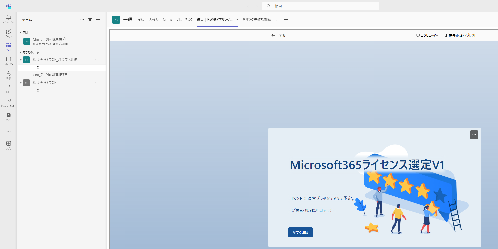Switch to the ファイル tab
Viewport: 498px width, 249px height.
pos(153,20)
